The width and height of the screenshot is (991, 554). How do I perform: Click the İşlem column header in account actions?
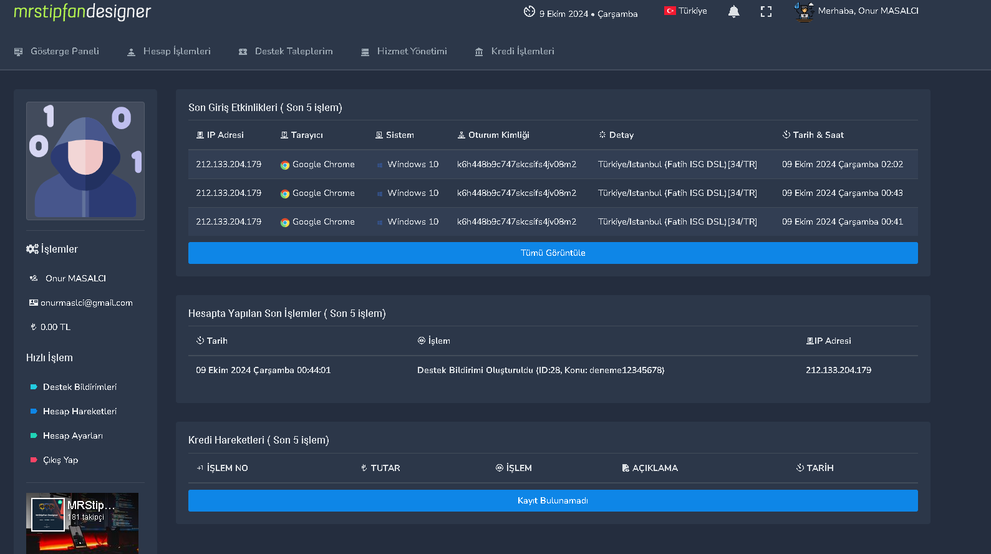[x=434, y=341]
